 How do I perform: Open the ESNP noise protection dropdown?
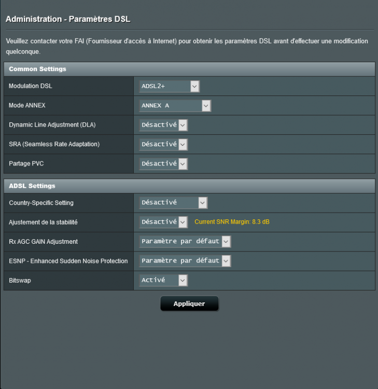185,261
